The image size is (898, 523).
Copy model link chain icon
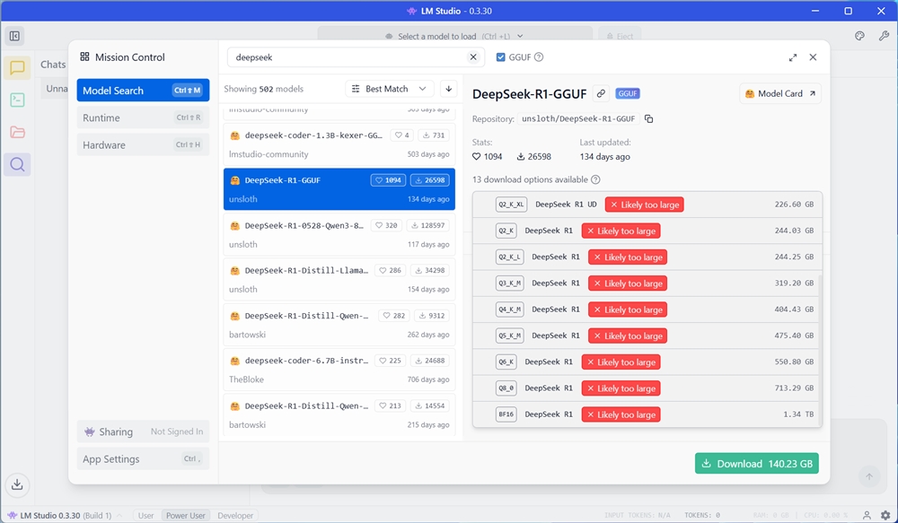[x=601, y=93]
